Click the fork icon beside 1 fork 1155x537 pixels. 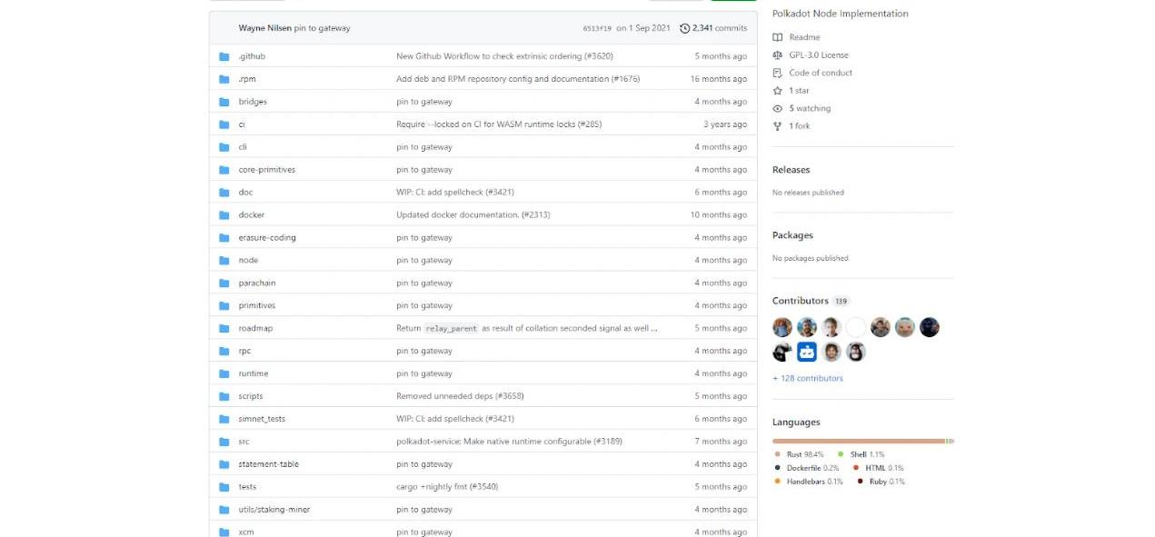coord(777,126)
